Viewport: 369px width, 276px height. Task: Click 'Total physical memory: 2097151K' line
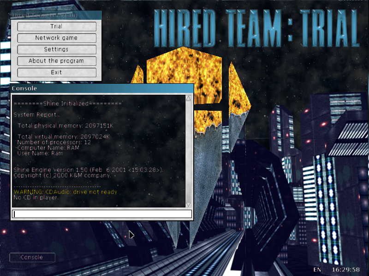pyautogui.click(x=65, y=126)
